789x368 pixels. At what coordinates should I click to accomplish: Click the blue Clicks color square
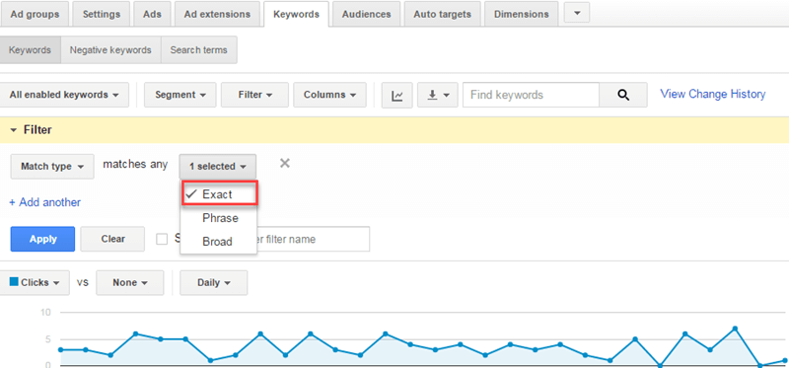[x=14, y=281]
